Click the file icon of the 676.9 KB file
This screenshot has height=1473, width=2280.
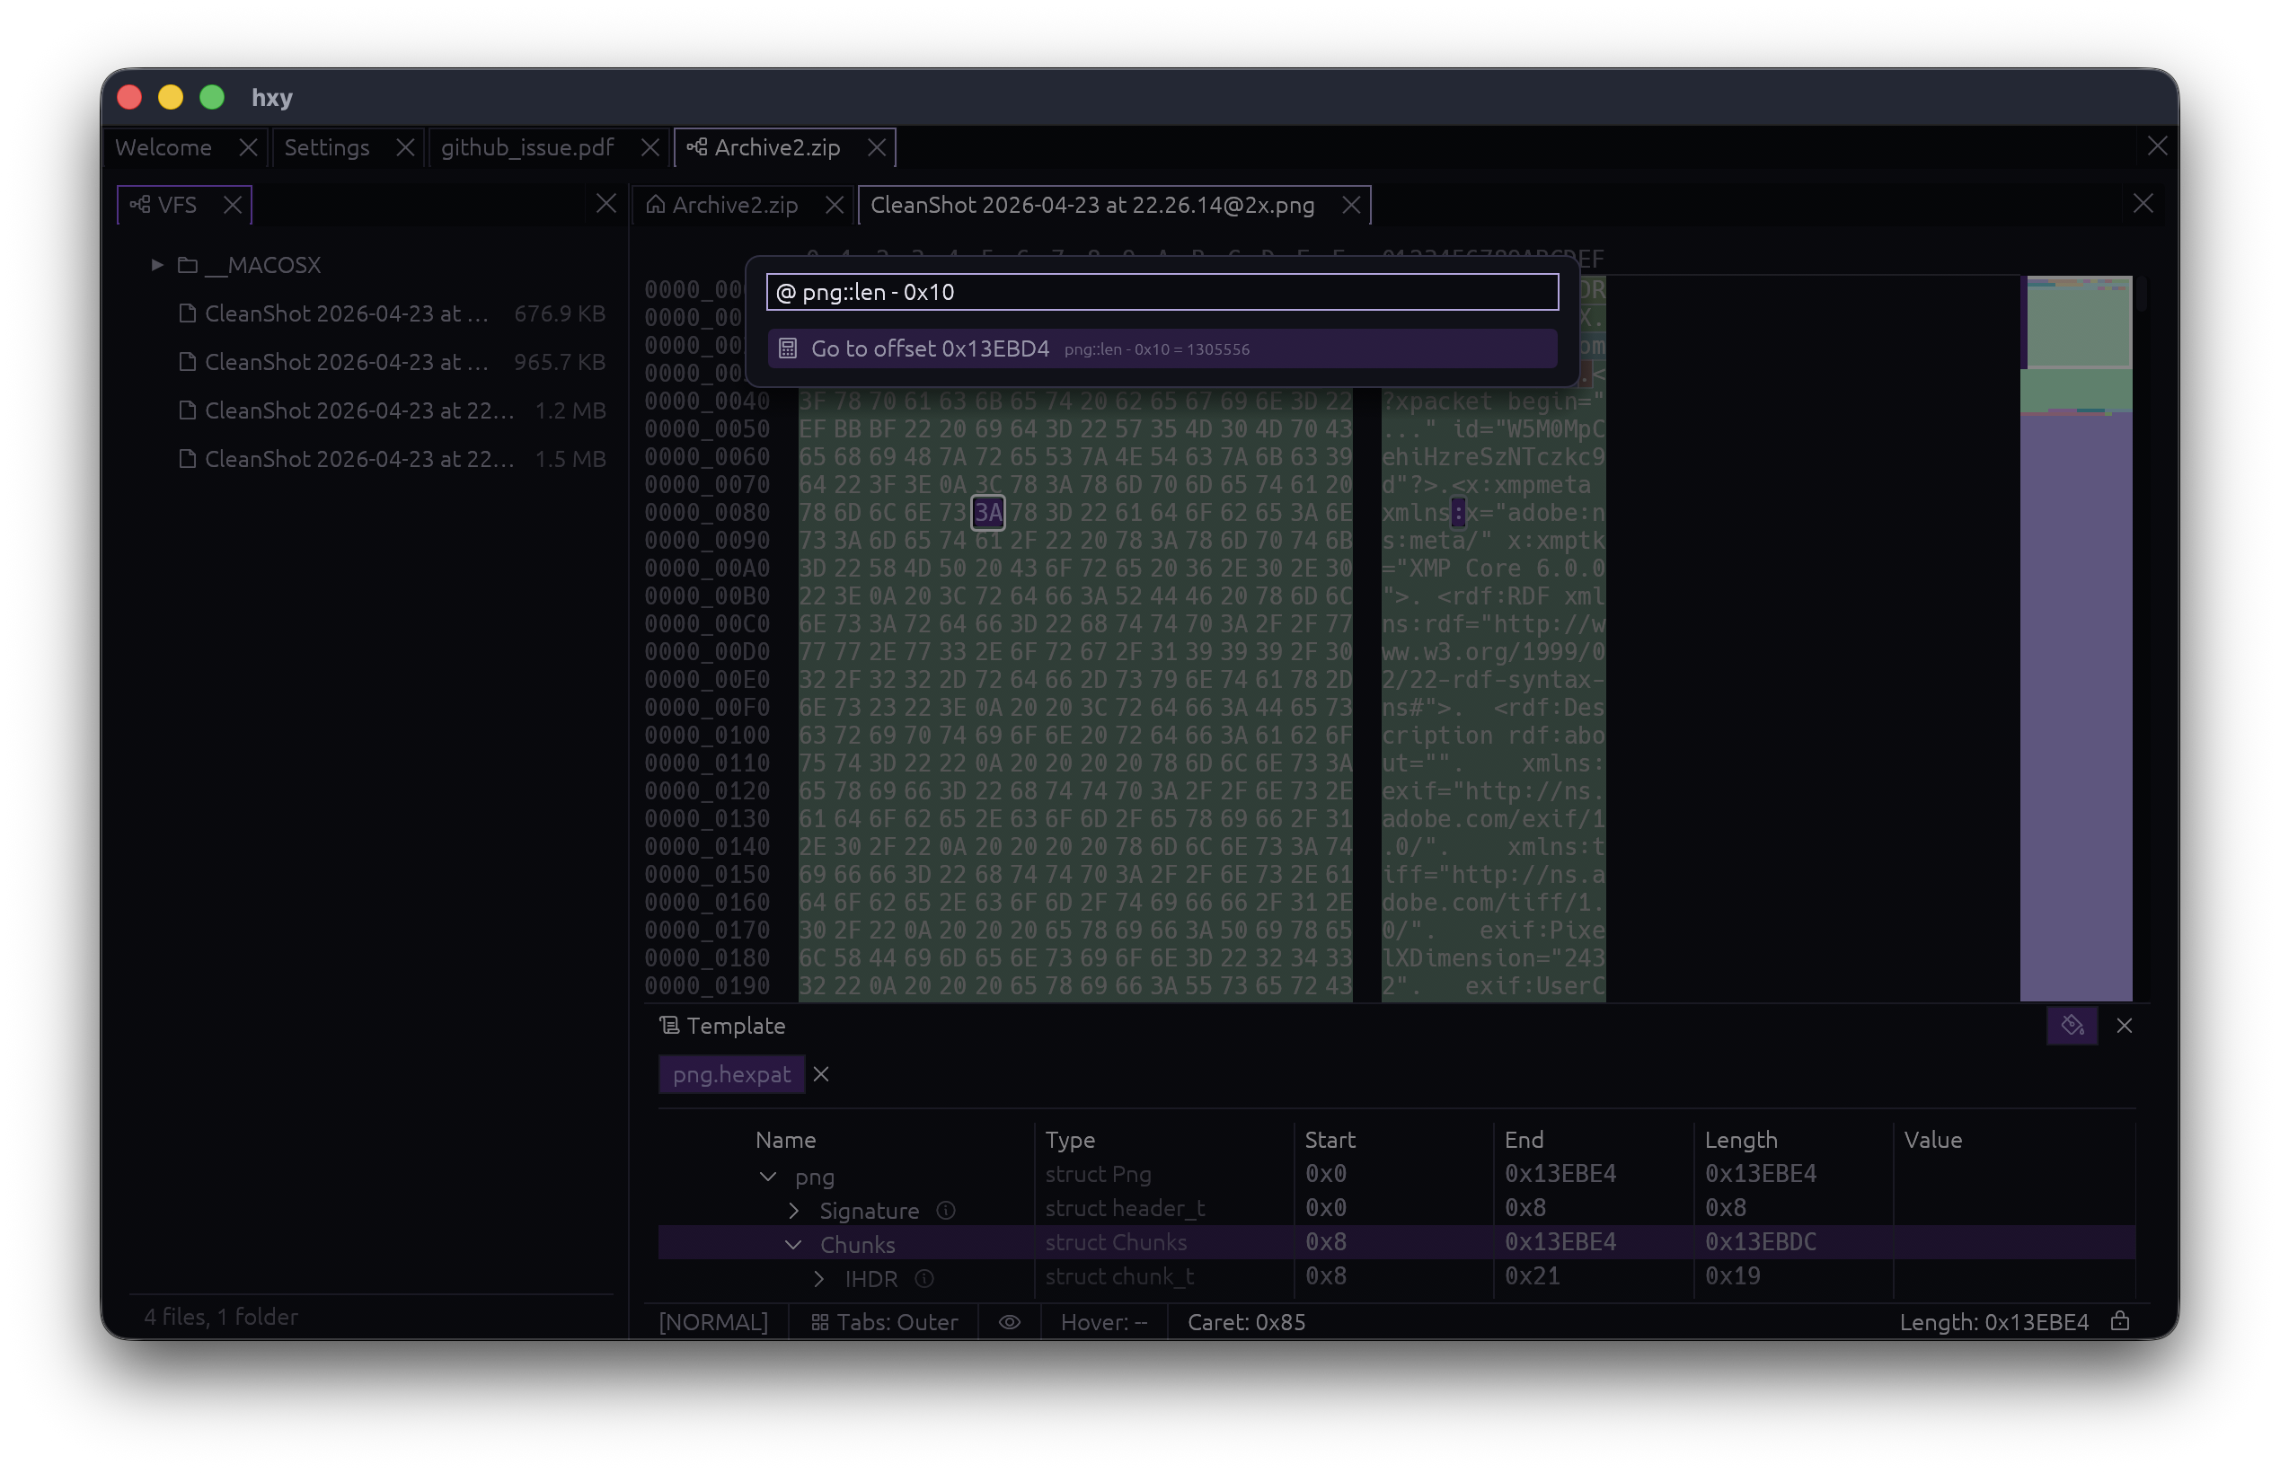click(x=188, y=313)
